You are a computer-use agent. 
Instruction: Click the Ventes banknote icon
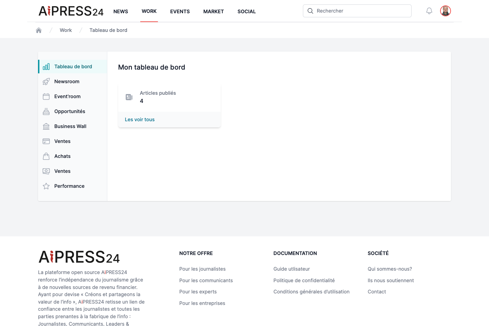coord(46,171)
